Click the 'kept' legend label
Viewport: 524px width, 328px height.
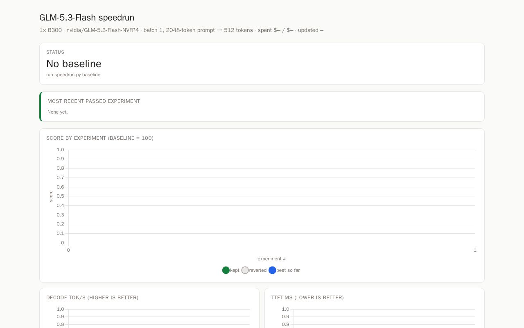[x=235, y=270]
